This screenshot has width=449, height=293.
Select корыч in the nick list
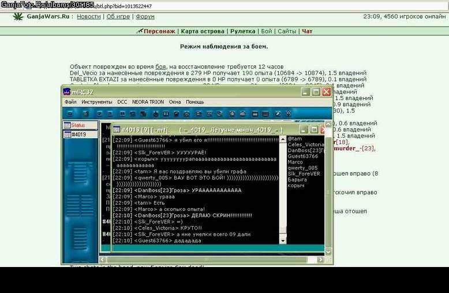pyautogui.click(x=296, y=186)
